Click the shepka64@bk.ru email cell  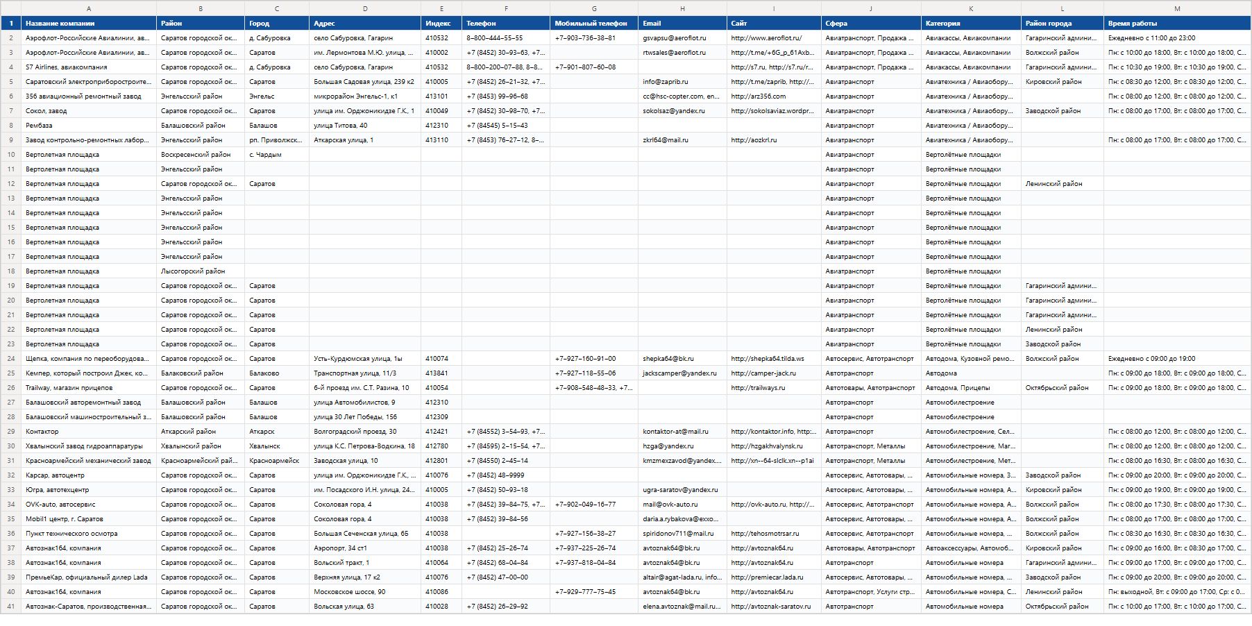682,359
